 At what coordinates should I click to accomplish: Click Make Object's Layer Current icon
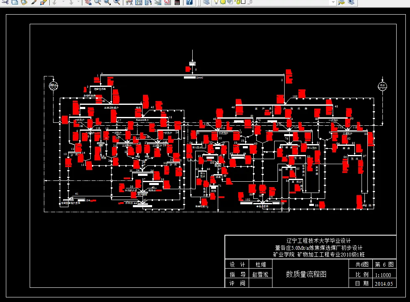(341, 2)
